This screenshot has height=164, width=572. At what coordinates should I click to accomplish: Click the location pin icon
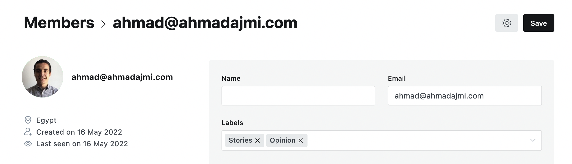tap(28, 120)
